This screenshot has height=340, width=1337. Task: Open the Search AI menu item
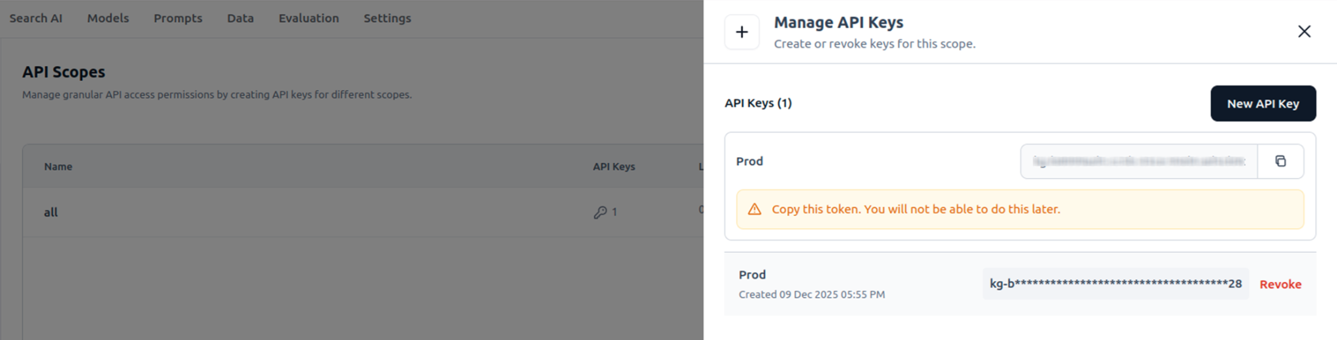pyautogui.click(x=36, y=18)
